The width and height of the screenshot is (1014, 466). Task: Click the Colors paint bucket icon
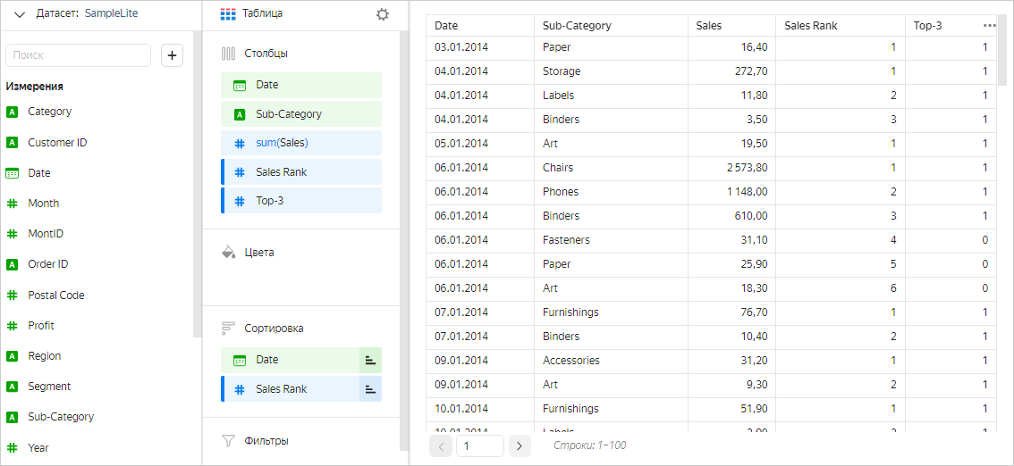tap(228, 253)
